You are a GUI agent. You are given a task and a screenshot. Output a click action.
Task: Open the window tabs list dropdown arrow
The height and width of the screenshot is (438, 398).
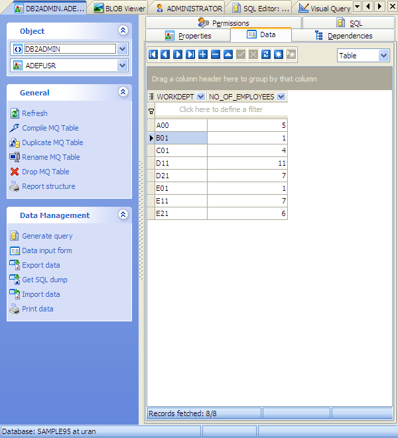point(357,6)
